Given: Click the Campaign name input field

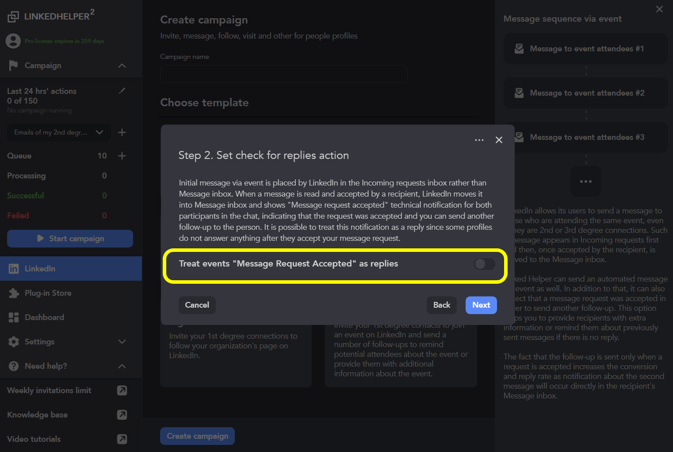Looking at the screenshot, I should tap(283, 74).
